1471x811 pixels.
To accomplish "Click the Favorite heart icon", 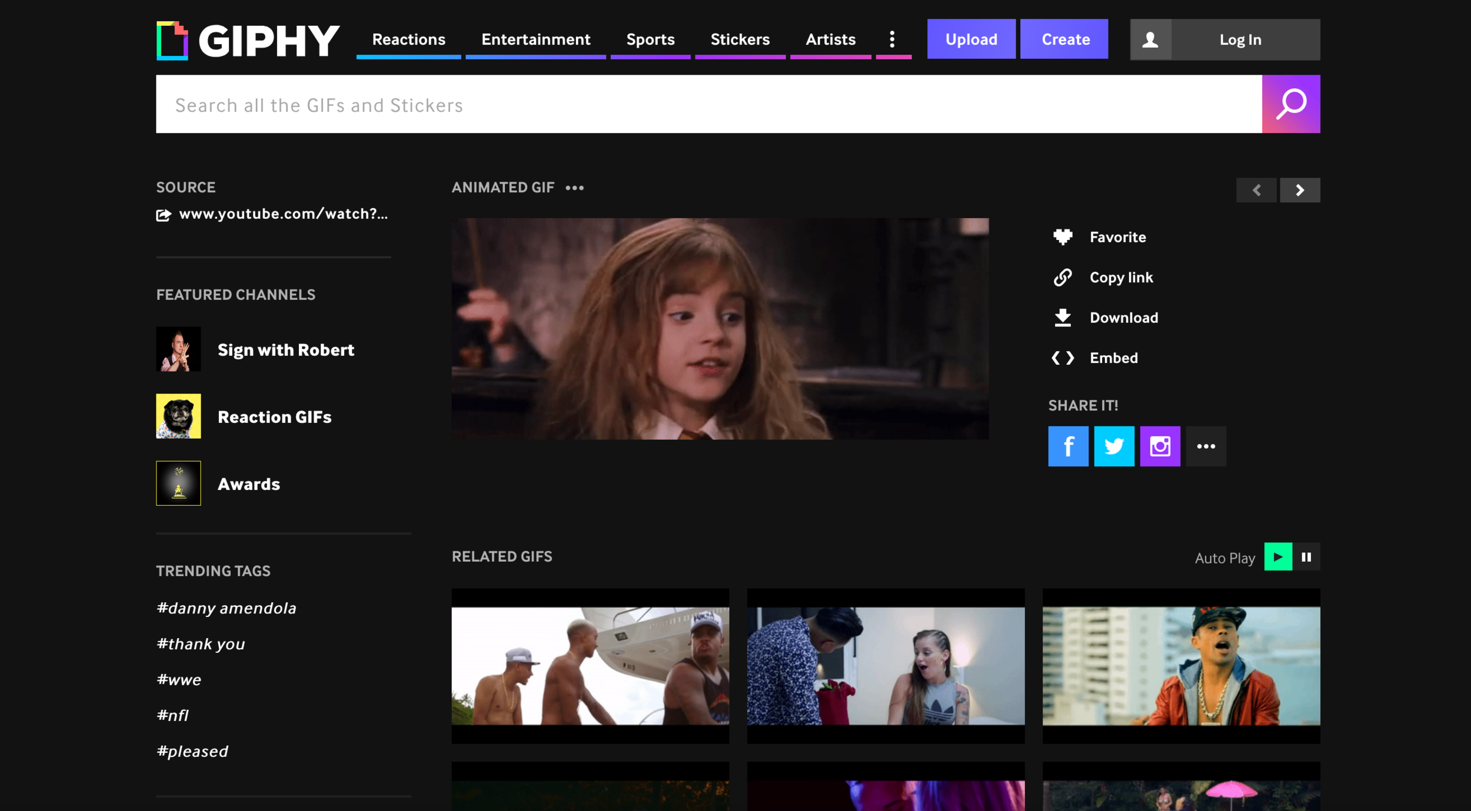I will 1062,237.
